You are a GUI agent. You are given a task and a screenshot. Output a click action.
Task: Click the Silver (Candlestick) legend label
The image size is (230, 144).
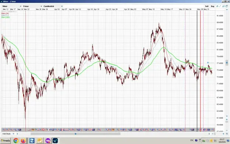9,11
